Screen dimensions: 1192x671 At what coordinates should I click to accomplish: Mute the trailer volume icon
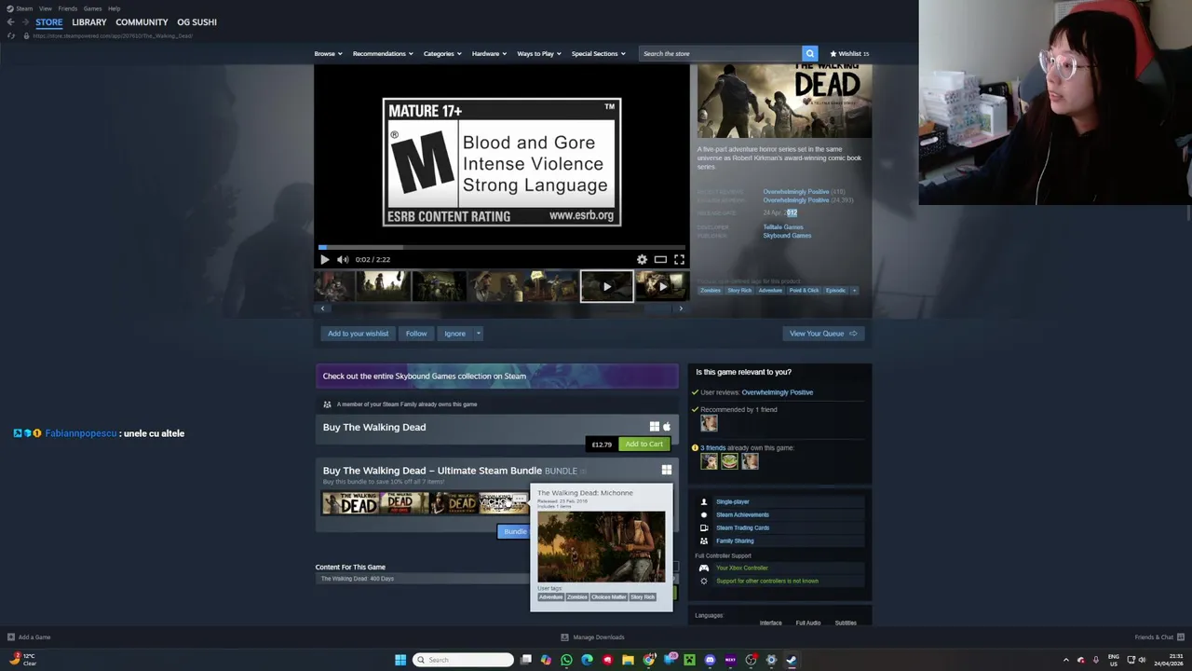tap(343, 259)
